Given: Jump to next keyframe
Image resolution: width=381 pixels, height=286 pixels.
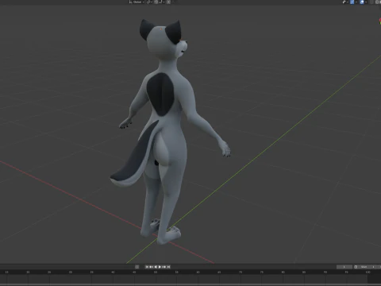Looking at the screenshot, I should tap(164, 267).
